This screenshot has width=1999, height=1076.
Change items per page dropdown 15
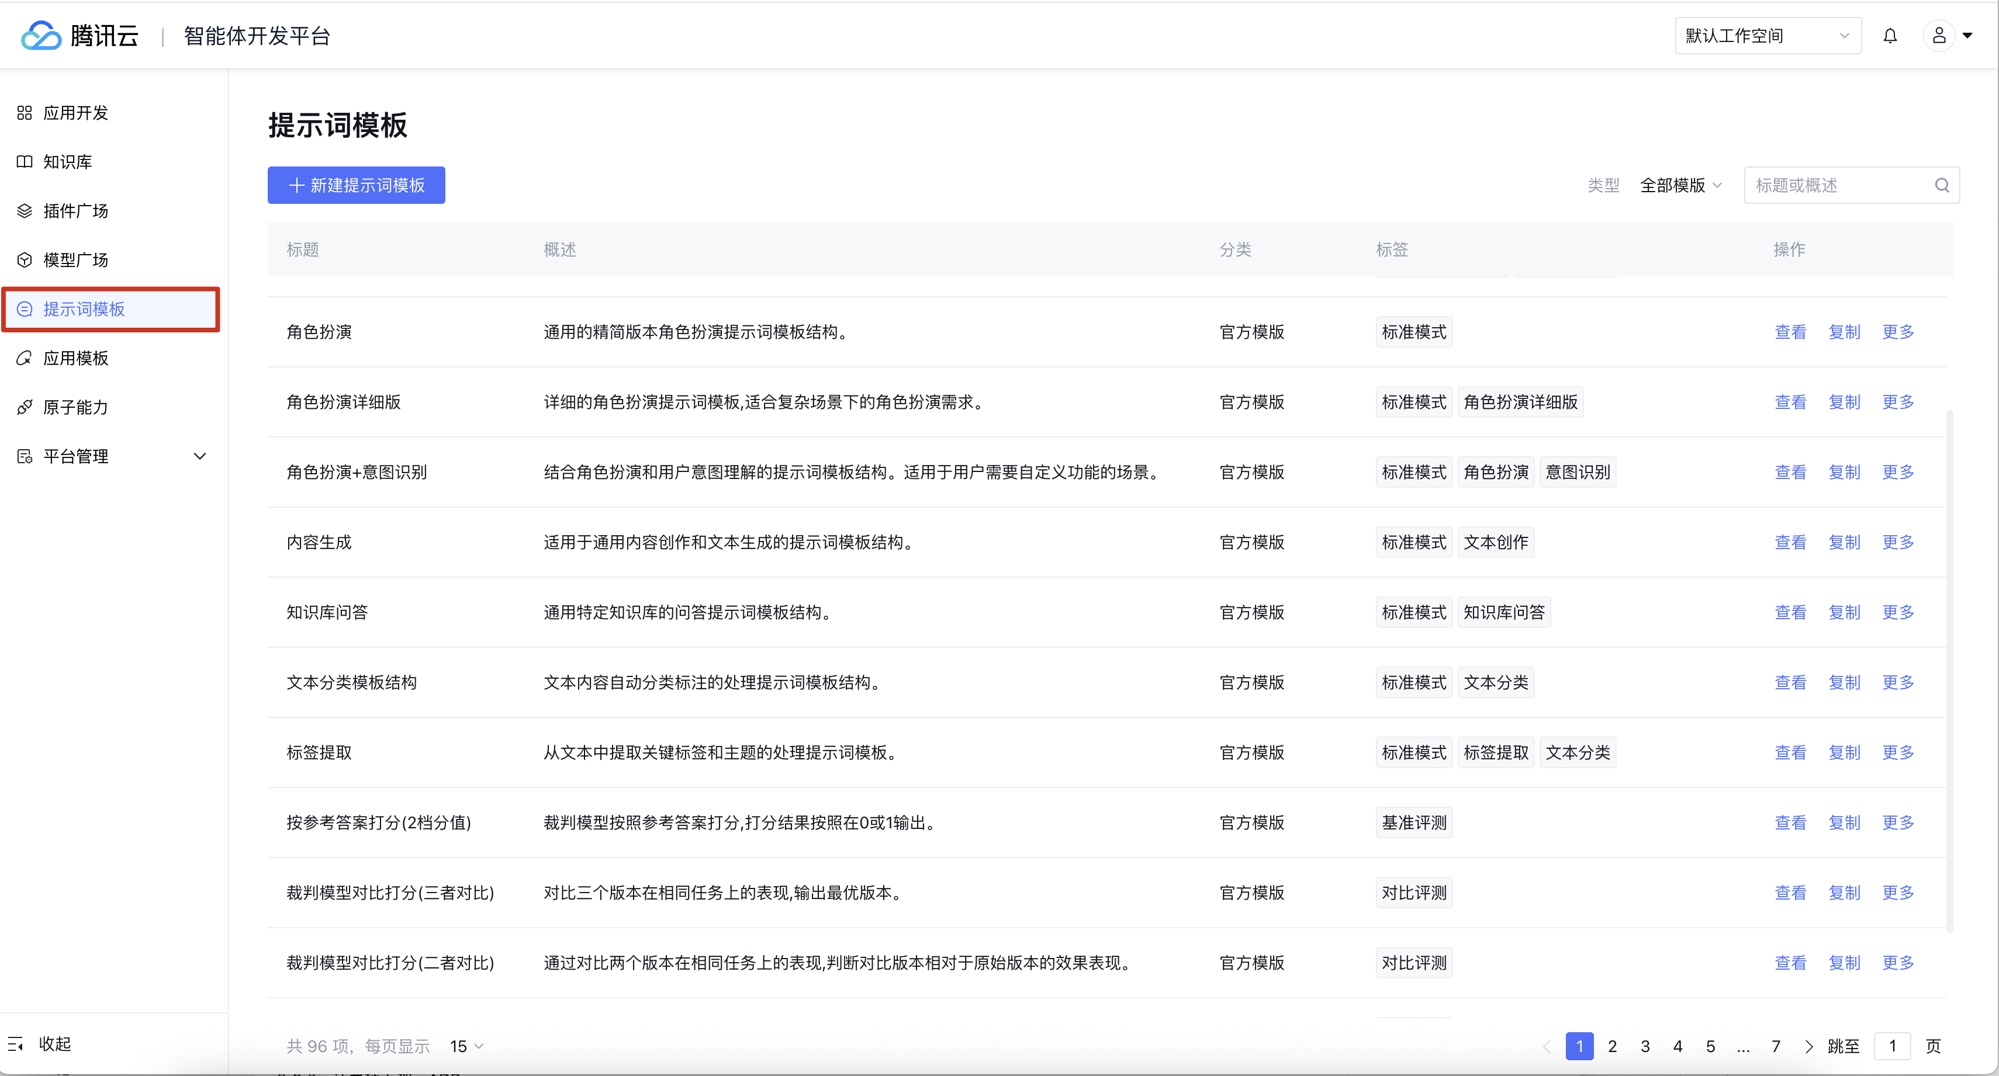click(x=466, y=1046)
